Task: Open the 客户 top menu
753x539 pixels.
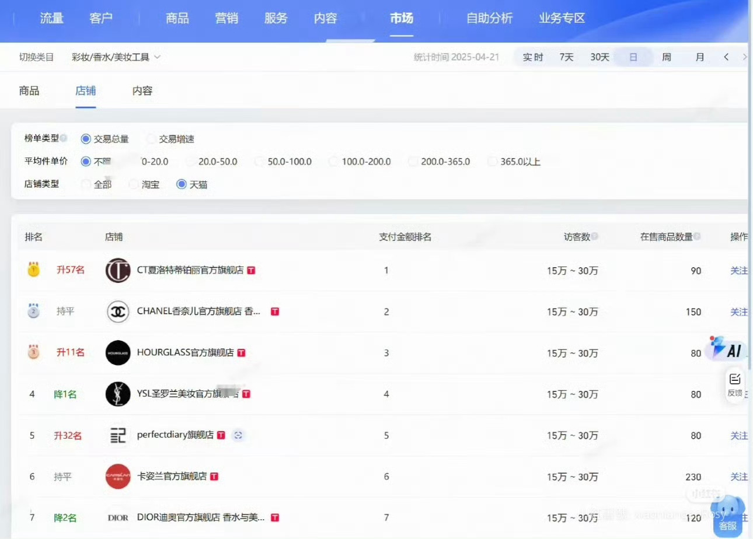Action: [x=102, y=18]
